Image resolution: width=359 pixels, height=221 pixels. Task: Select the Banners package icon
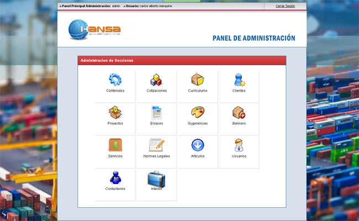(239, 113)
